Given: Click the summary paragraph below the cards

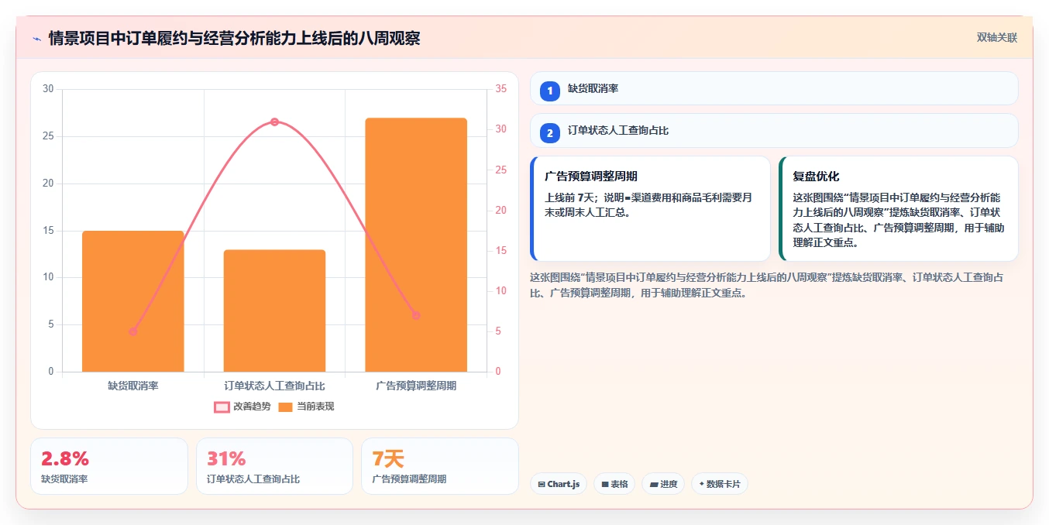Looking at the screenshot, I should pyautogui.click(x=767, y=285).
